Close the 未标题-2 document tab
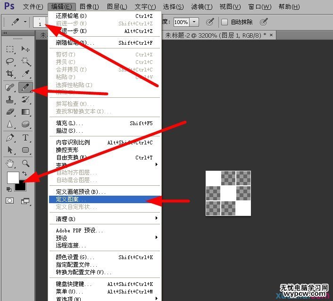Screen dimensions: 333x301 pos(271,35)
